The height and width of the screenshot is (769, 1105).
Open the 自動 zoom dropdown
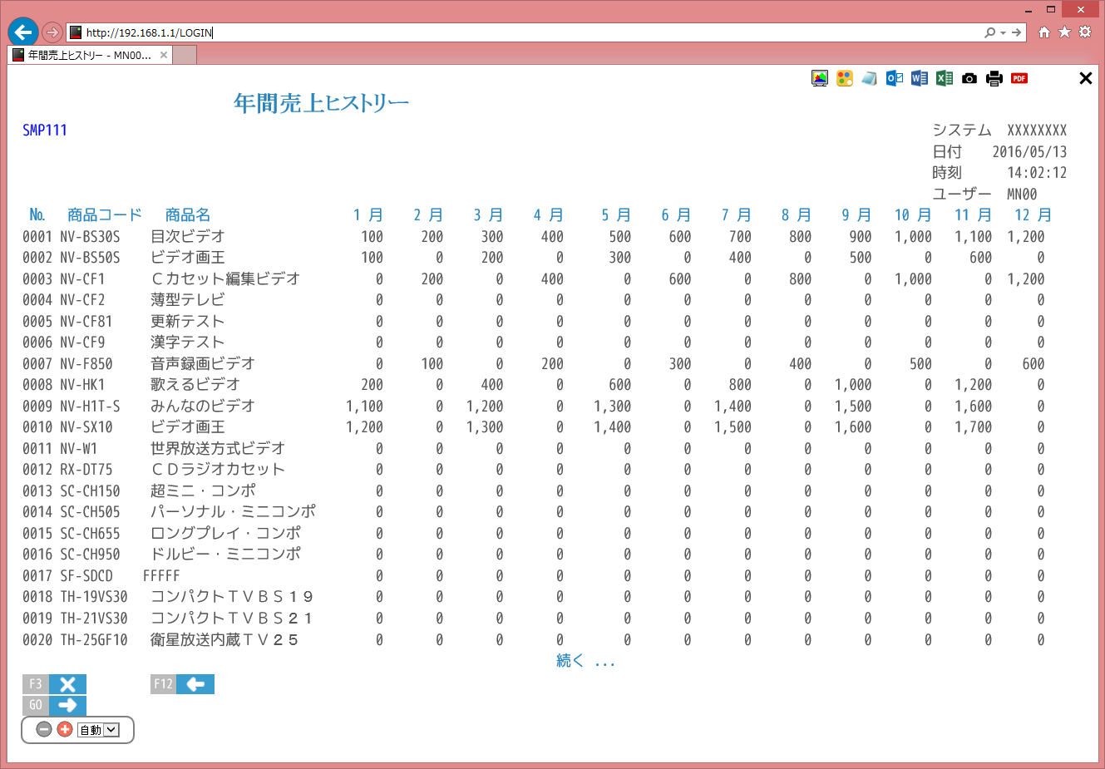(111, 730)
